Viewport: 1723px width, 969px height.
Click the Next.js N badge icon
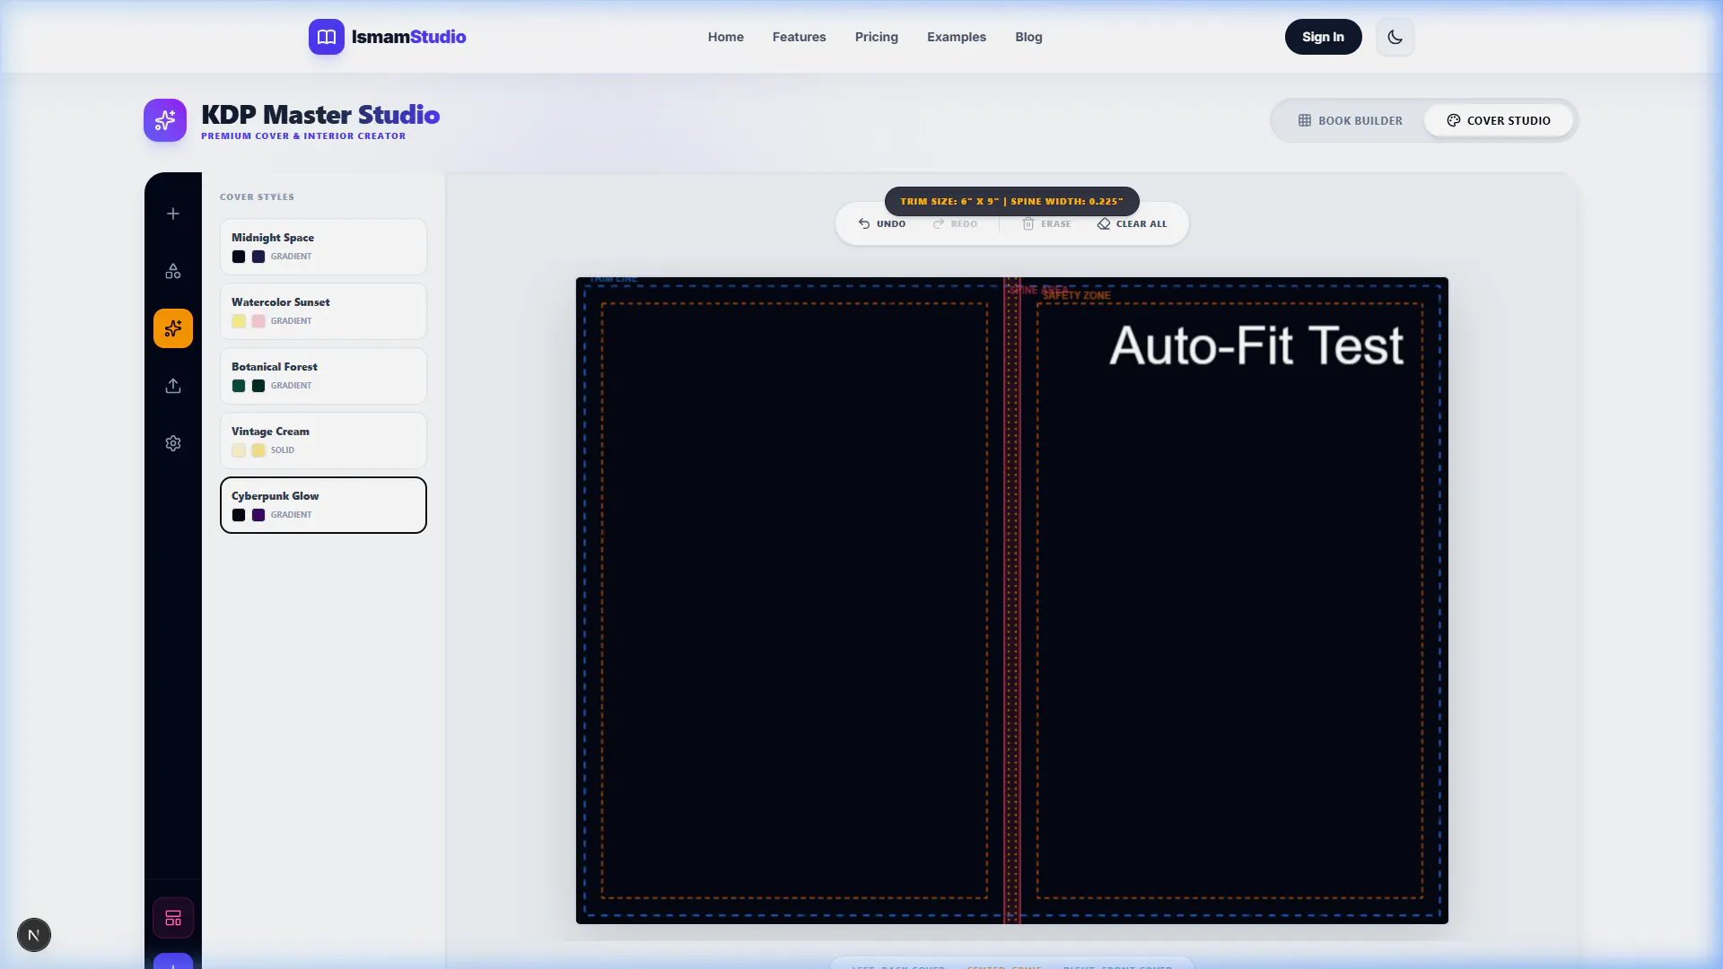tap(34, 935)
